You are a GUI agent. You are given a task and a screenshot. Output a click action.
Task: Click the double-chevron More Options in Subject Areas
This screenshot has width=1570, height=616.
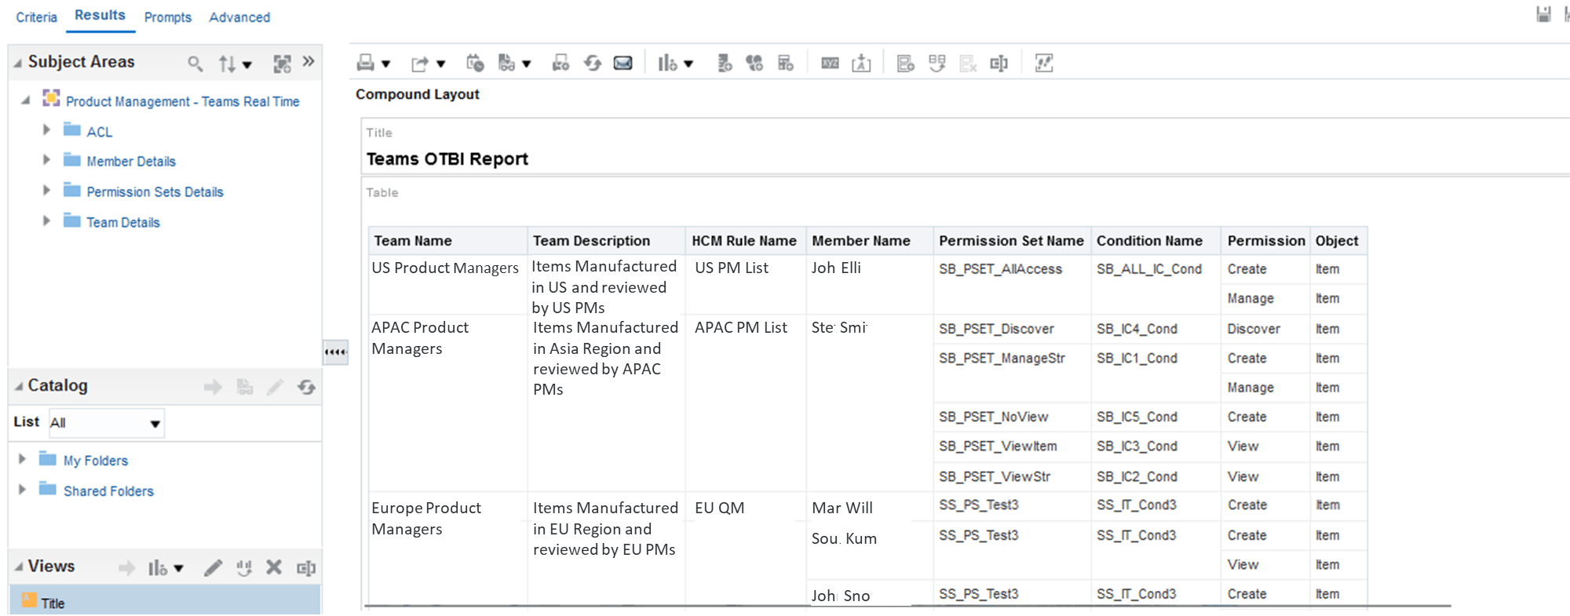point(309,61)
